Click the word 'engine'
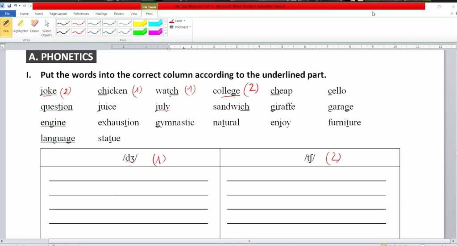Image resolution: width=457 pixels, height=246 pixels. tap(53, 123)
